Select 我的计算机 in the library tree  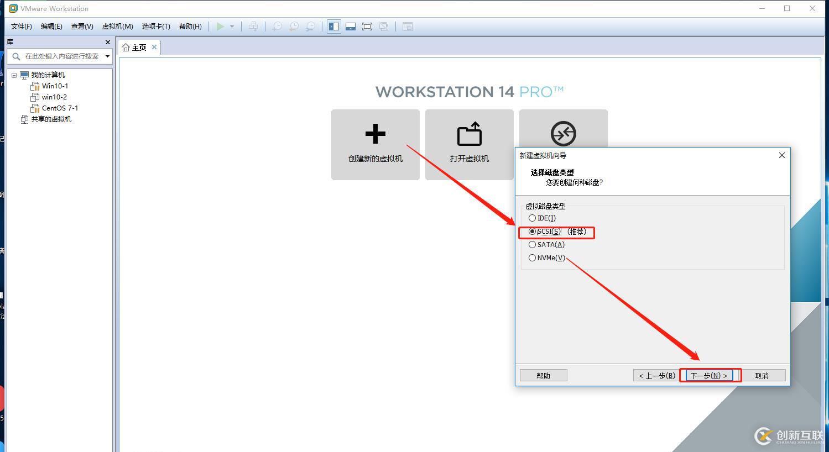[x=48, y=75]
